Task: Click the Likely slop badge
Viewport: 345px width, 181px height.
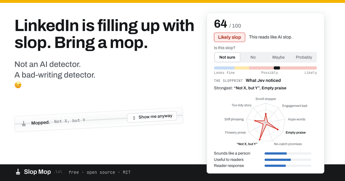Action: (229, 37)
